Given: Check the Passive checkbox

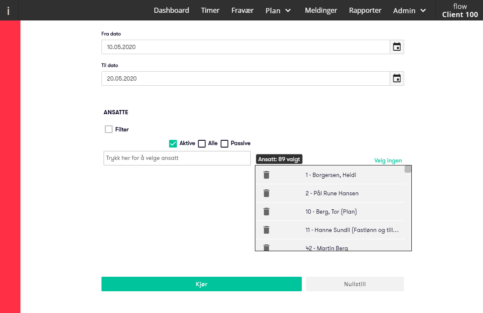Looking at the screenshot, I should coord(225,144).
